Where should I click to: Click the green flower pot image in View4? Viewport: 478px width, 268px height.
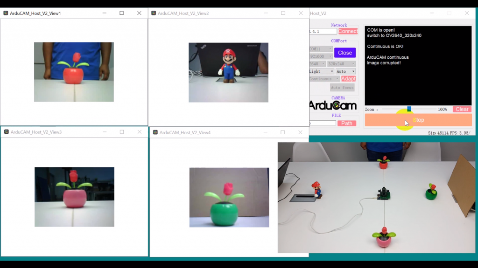tap(229, 197)
